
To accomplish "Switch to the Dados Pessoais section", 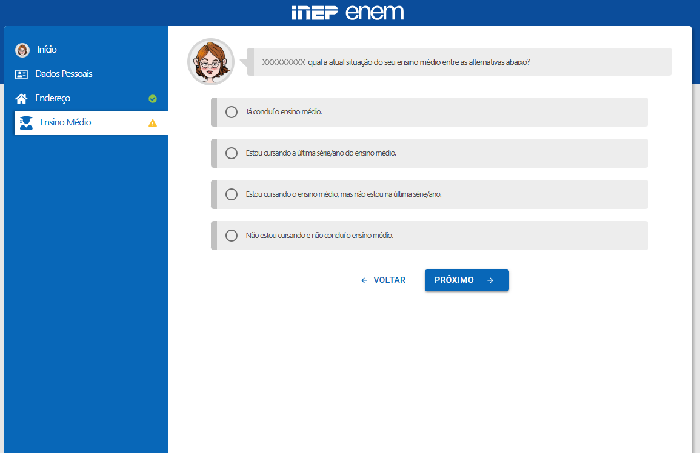I will pyautogui.click(x=64, y=74).
